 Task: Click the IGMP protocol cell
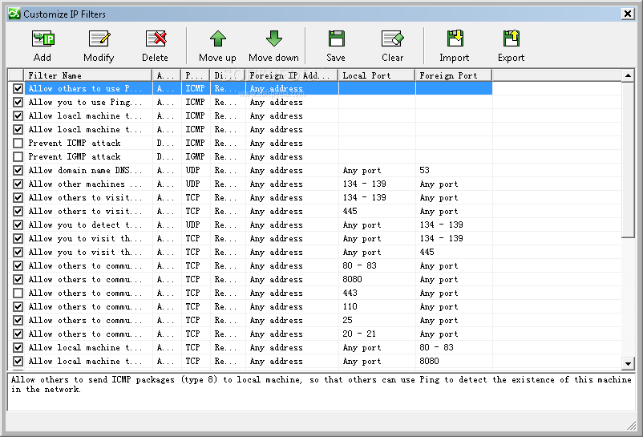point(195,156)
